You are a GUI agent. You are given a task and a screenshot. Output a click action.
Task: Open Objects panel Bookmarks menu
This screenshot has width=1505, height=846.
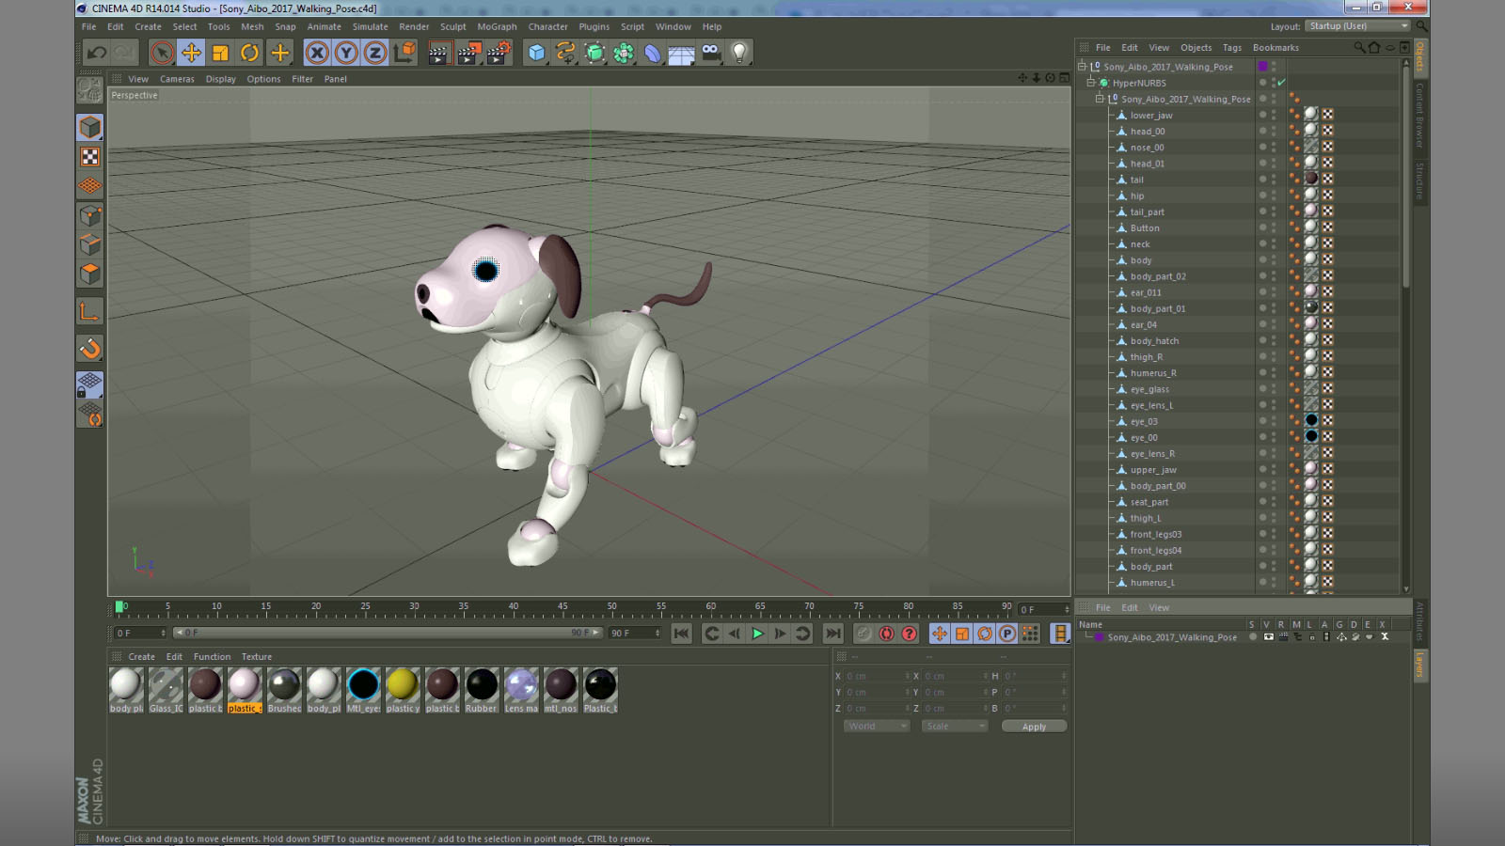click(x=1275, y=48)
